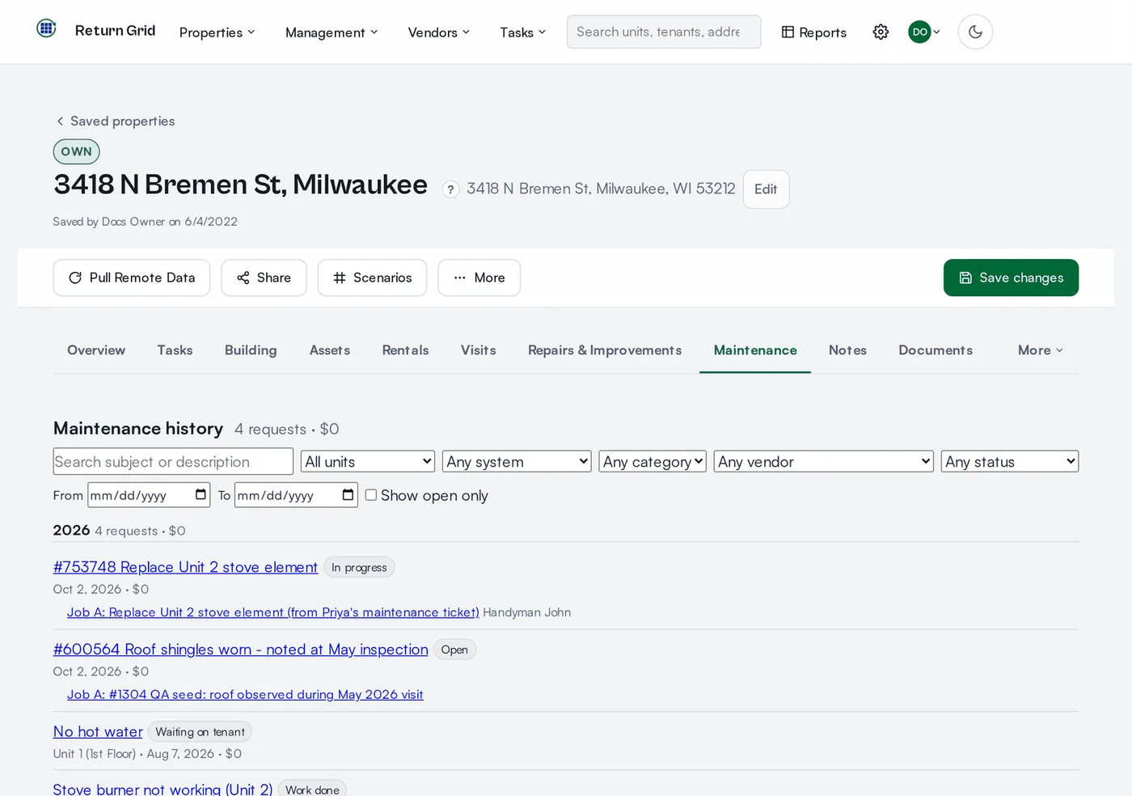Go back to Saved properties
Screen dimensions: 1132x796
(x=115, y=121)
